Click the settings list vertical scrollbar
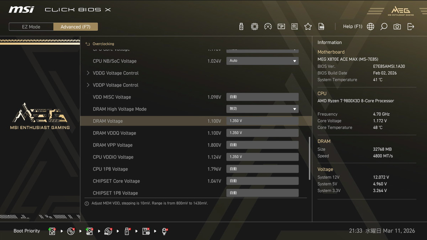Viewport: 427px width, 240px height. (309, 158)
